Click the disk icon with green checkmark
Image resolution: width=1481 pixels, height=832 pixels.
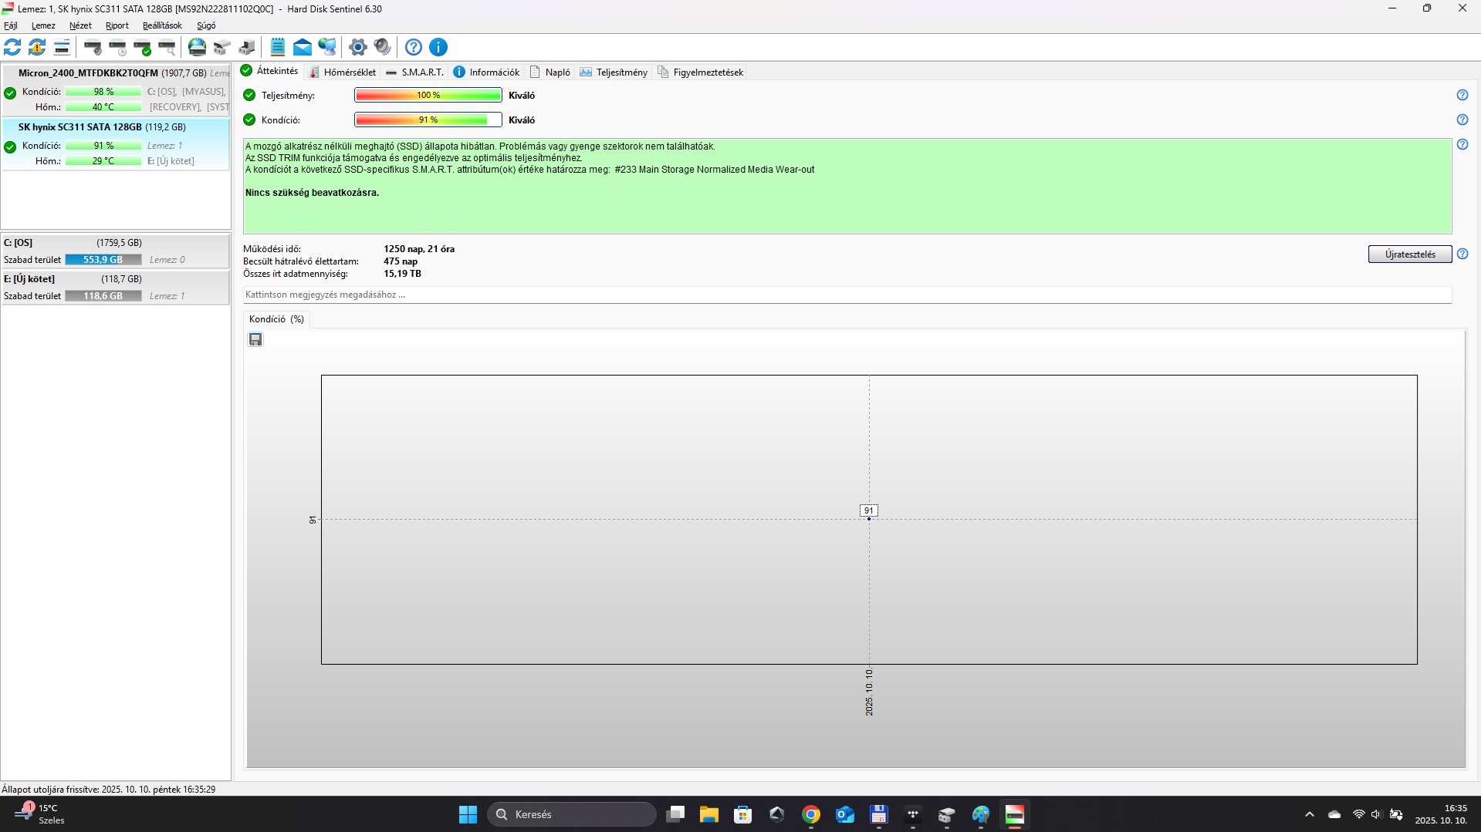[x=142, y=47]
